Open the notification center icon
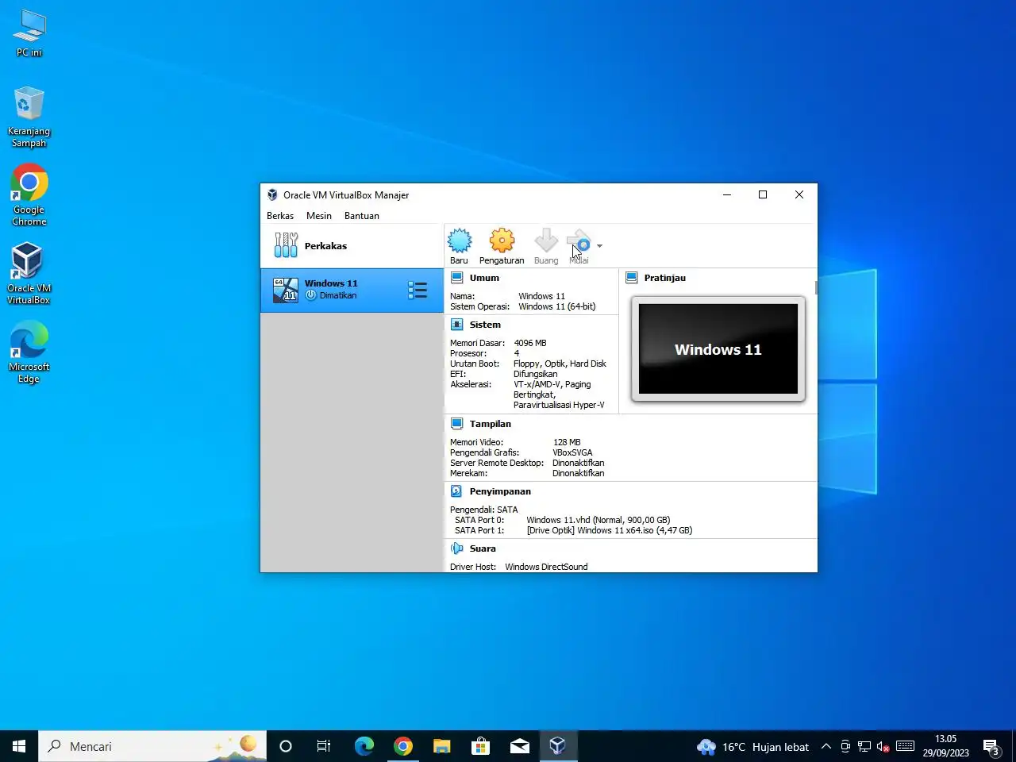The image size is (1016, 762). click(x=991, y=746)
